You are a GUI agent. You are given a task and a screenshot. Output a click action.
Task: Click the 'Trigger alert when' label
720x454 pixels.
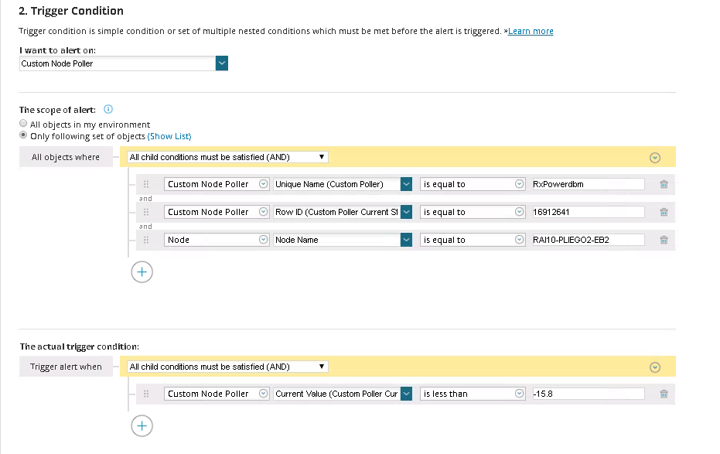click(66, 367)
